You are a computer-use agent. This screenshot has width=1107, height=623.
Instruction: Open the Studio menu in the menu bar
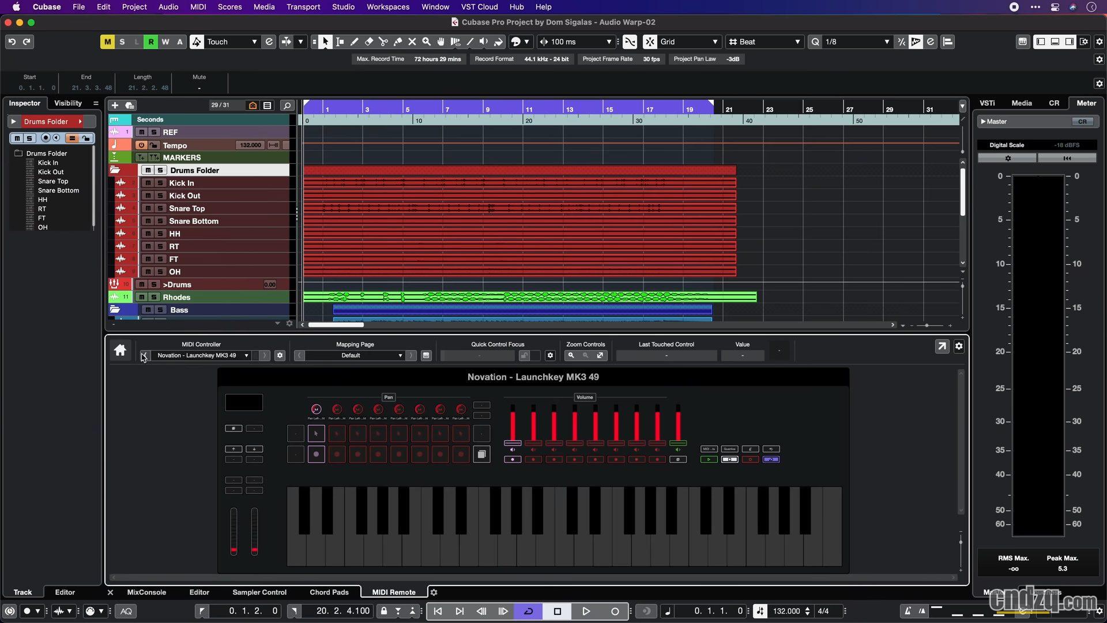tap(343, 7)
